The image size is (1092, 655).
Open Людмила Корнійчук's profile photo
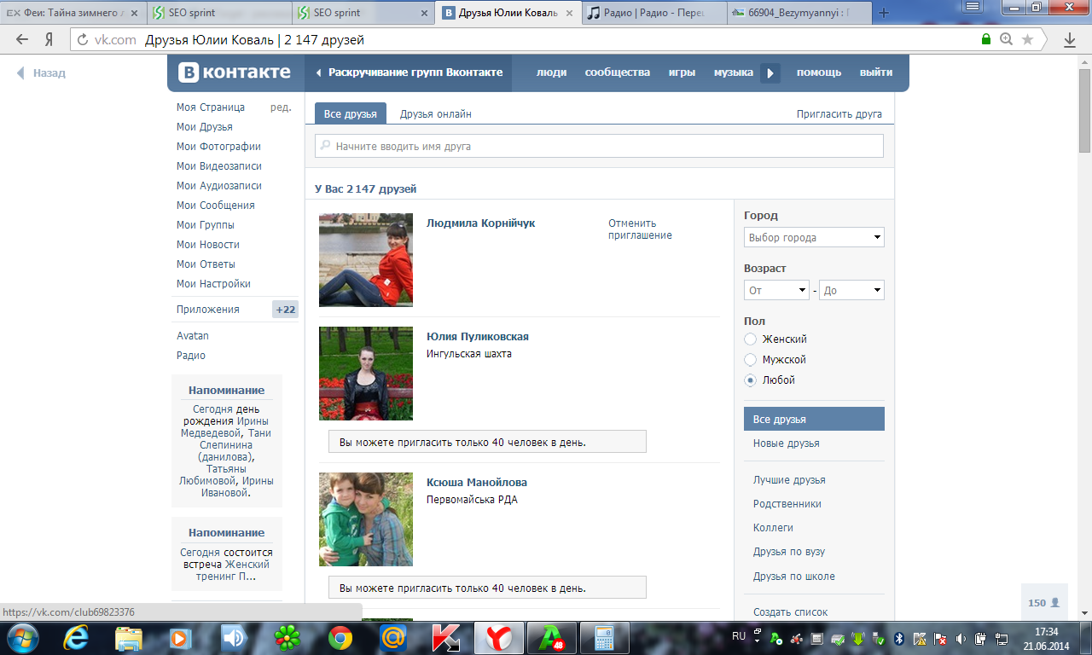click(x=366, y=260)
